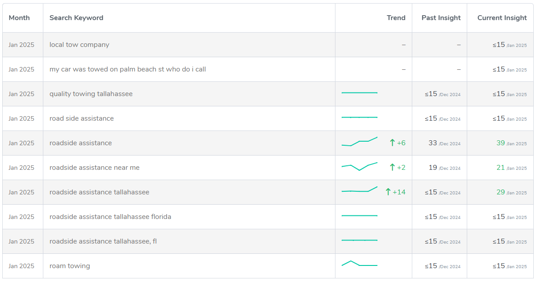Open the palm beach st towed keyword

[x=128, y=69]
